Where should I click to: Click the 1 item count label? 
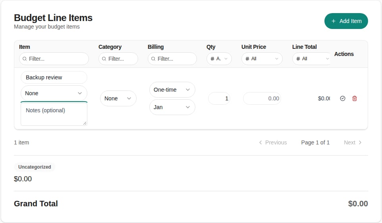[x=21, y=142]
